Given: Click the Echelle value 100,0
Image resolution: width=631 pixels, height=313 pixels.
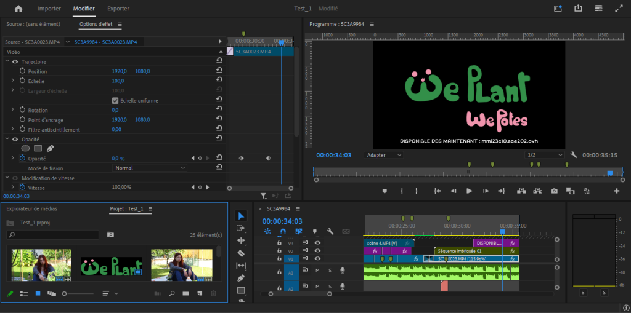Looking at the screenshot, I should pyautogui.click(x=118, y=81).
